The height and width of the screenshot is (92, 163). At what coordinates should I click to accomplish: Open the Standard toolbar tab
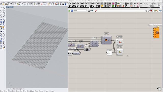(3, 2)
